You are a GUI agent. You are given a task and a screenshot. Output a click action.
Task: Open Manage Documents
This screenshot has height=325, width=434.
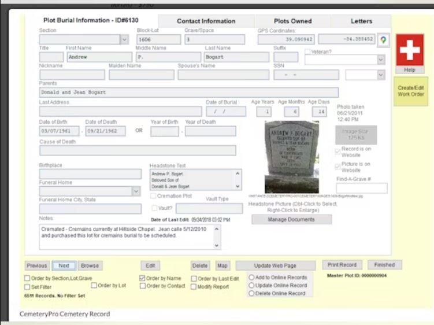point(291,219)
